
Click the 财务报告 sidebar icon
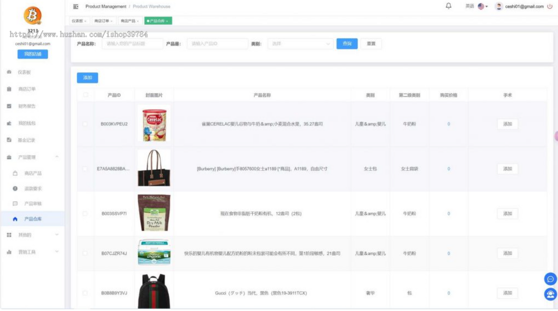pyautogui.click(x=9, y=106)
